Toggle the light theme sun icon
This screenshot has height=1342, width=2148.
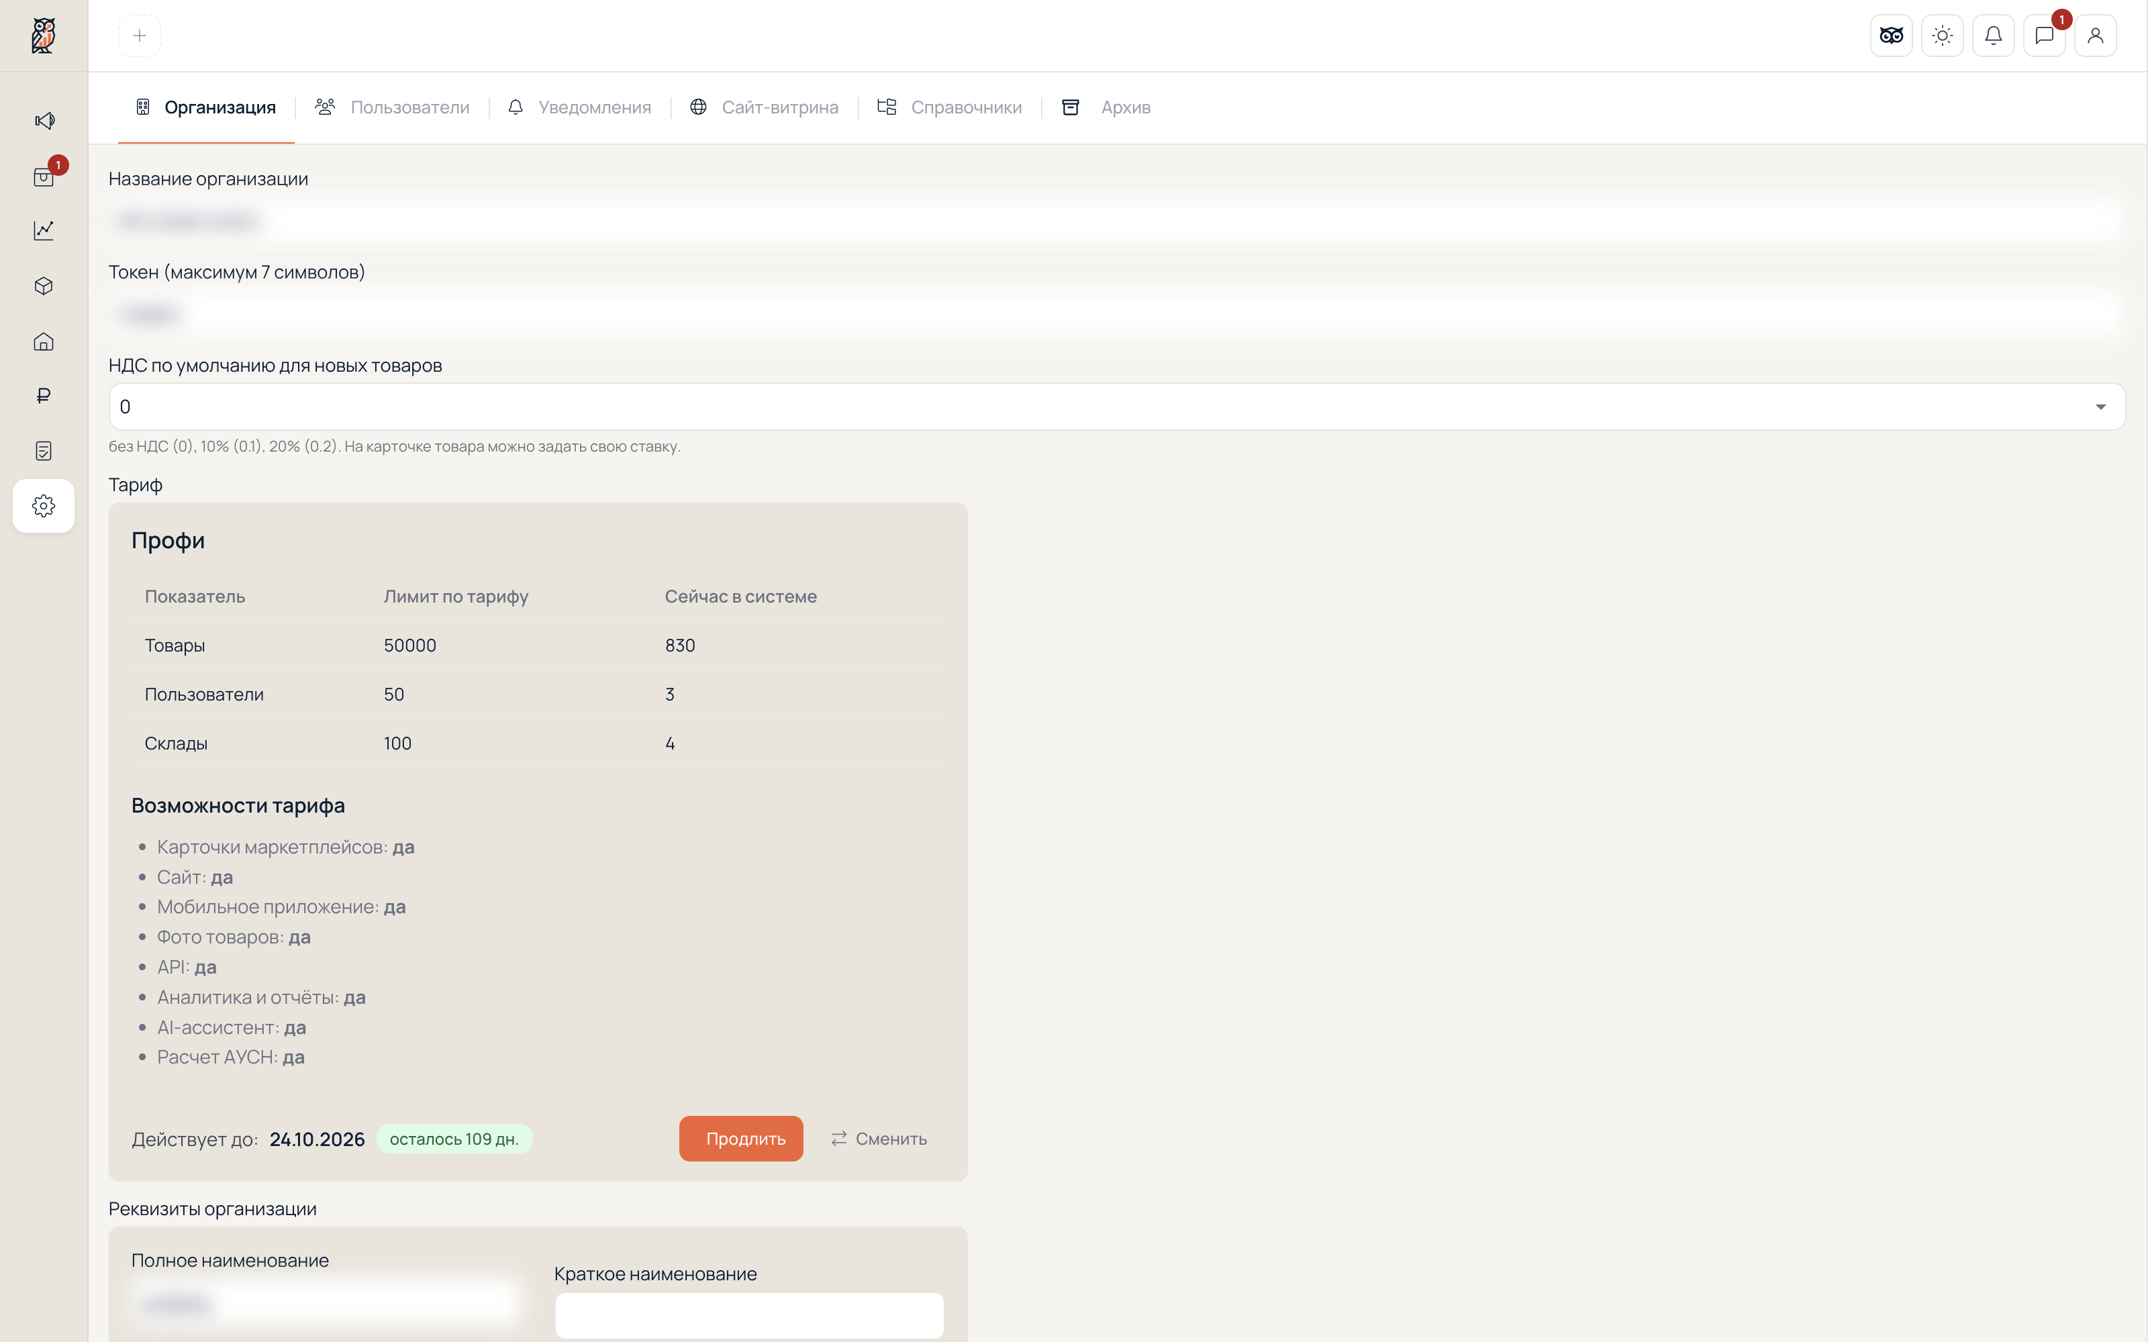(1942, 36)
